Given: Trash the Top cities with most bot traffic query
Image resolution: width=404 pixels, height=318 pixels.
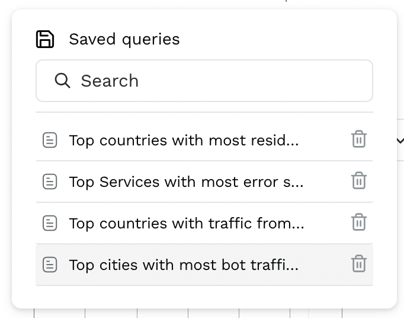Looking at the screenshot, I should (358, 264).
